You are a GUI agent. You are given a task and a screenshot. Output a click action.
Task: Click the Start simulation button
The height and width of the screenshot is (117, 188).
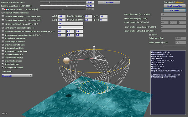pyautogui.click(x=175, y=6)
